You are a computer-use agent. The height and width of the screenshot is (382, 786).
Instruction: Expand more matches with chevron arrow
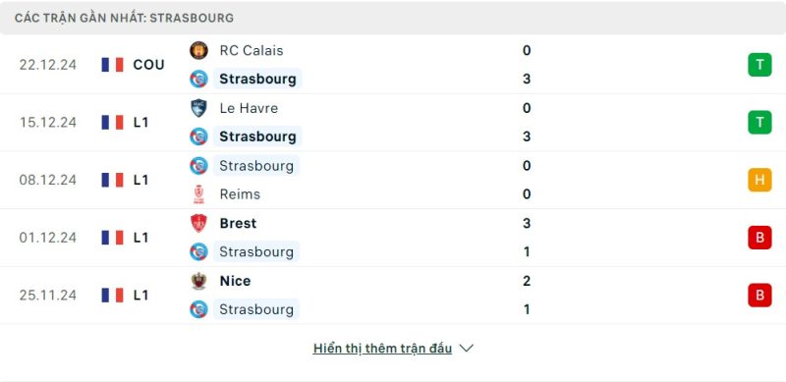coord(466,349)
